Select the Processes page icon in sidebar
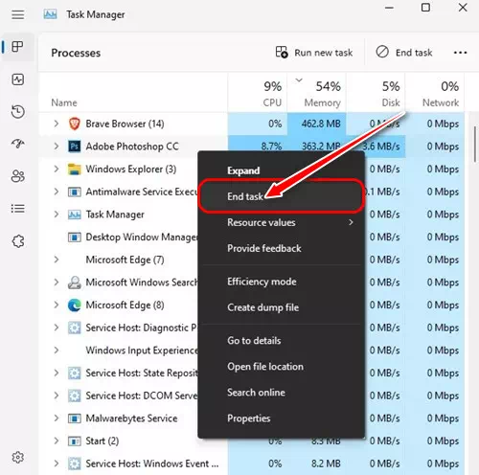The height and width of the screenshot is (475, 479). pyautogui.click(x=18, y=47)
